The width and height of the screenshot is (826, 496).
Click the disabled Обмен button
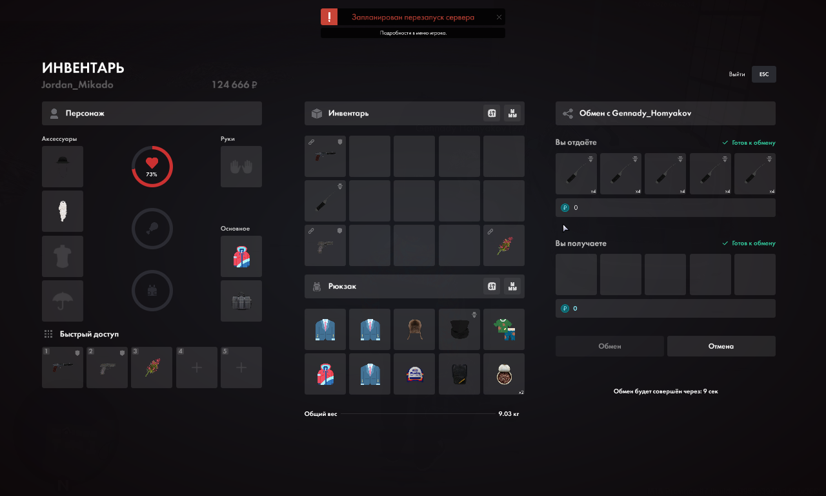click(610, 346)
